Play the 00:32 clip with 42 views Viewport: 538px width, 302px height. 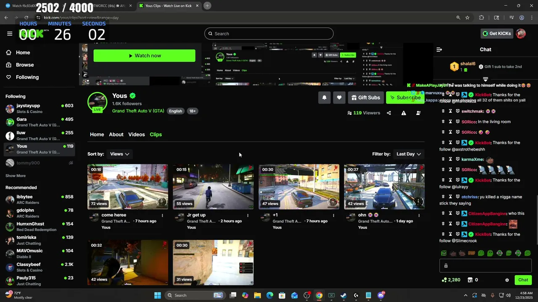tap(128, 263)
